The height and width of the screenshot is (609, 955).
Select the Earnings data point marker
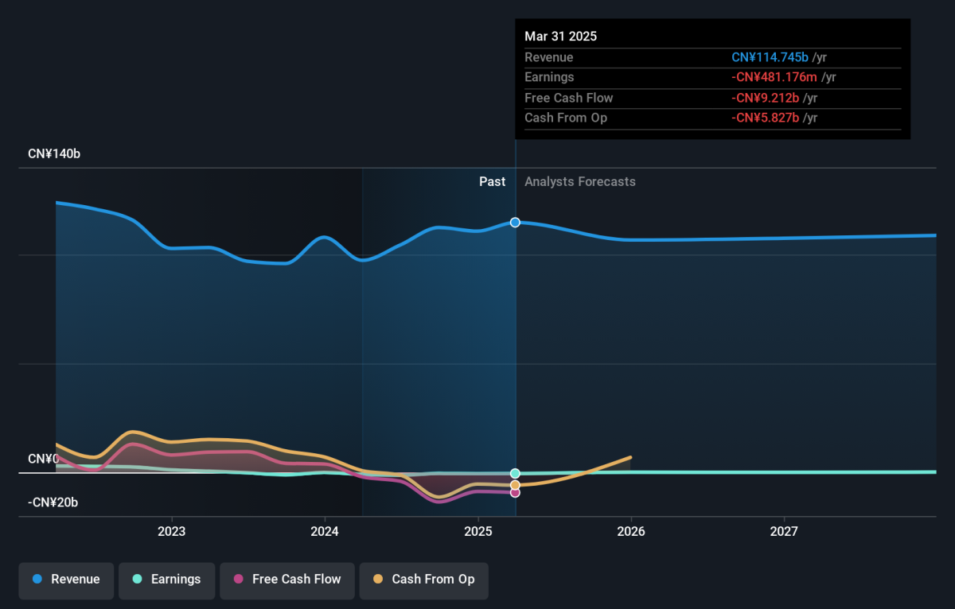click(515, 474)
